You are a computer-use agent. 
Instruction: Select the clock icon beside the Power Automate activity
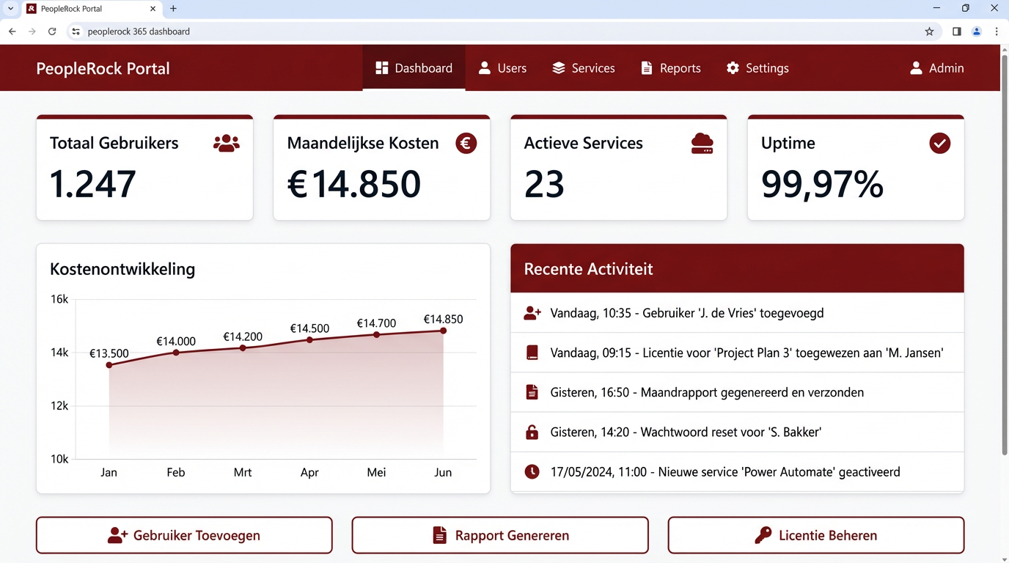coord(532,471)
